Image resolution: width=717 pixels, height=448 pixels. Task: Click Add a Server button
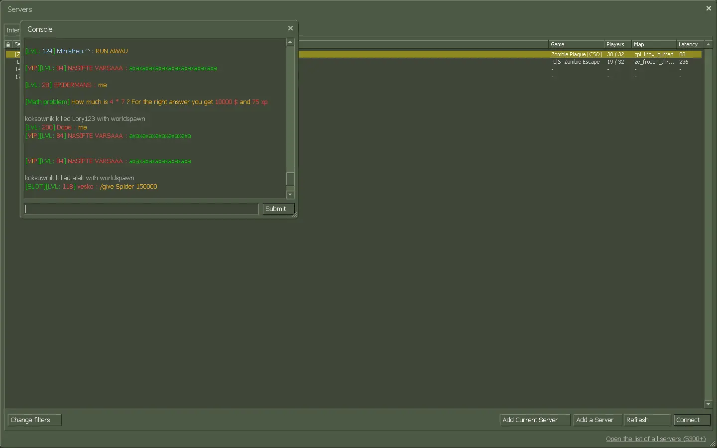pyautogui.click(x=597, y=420)
